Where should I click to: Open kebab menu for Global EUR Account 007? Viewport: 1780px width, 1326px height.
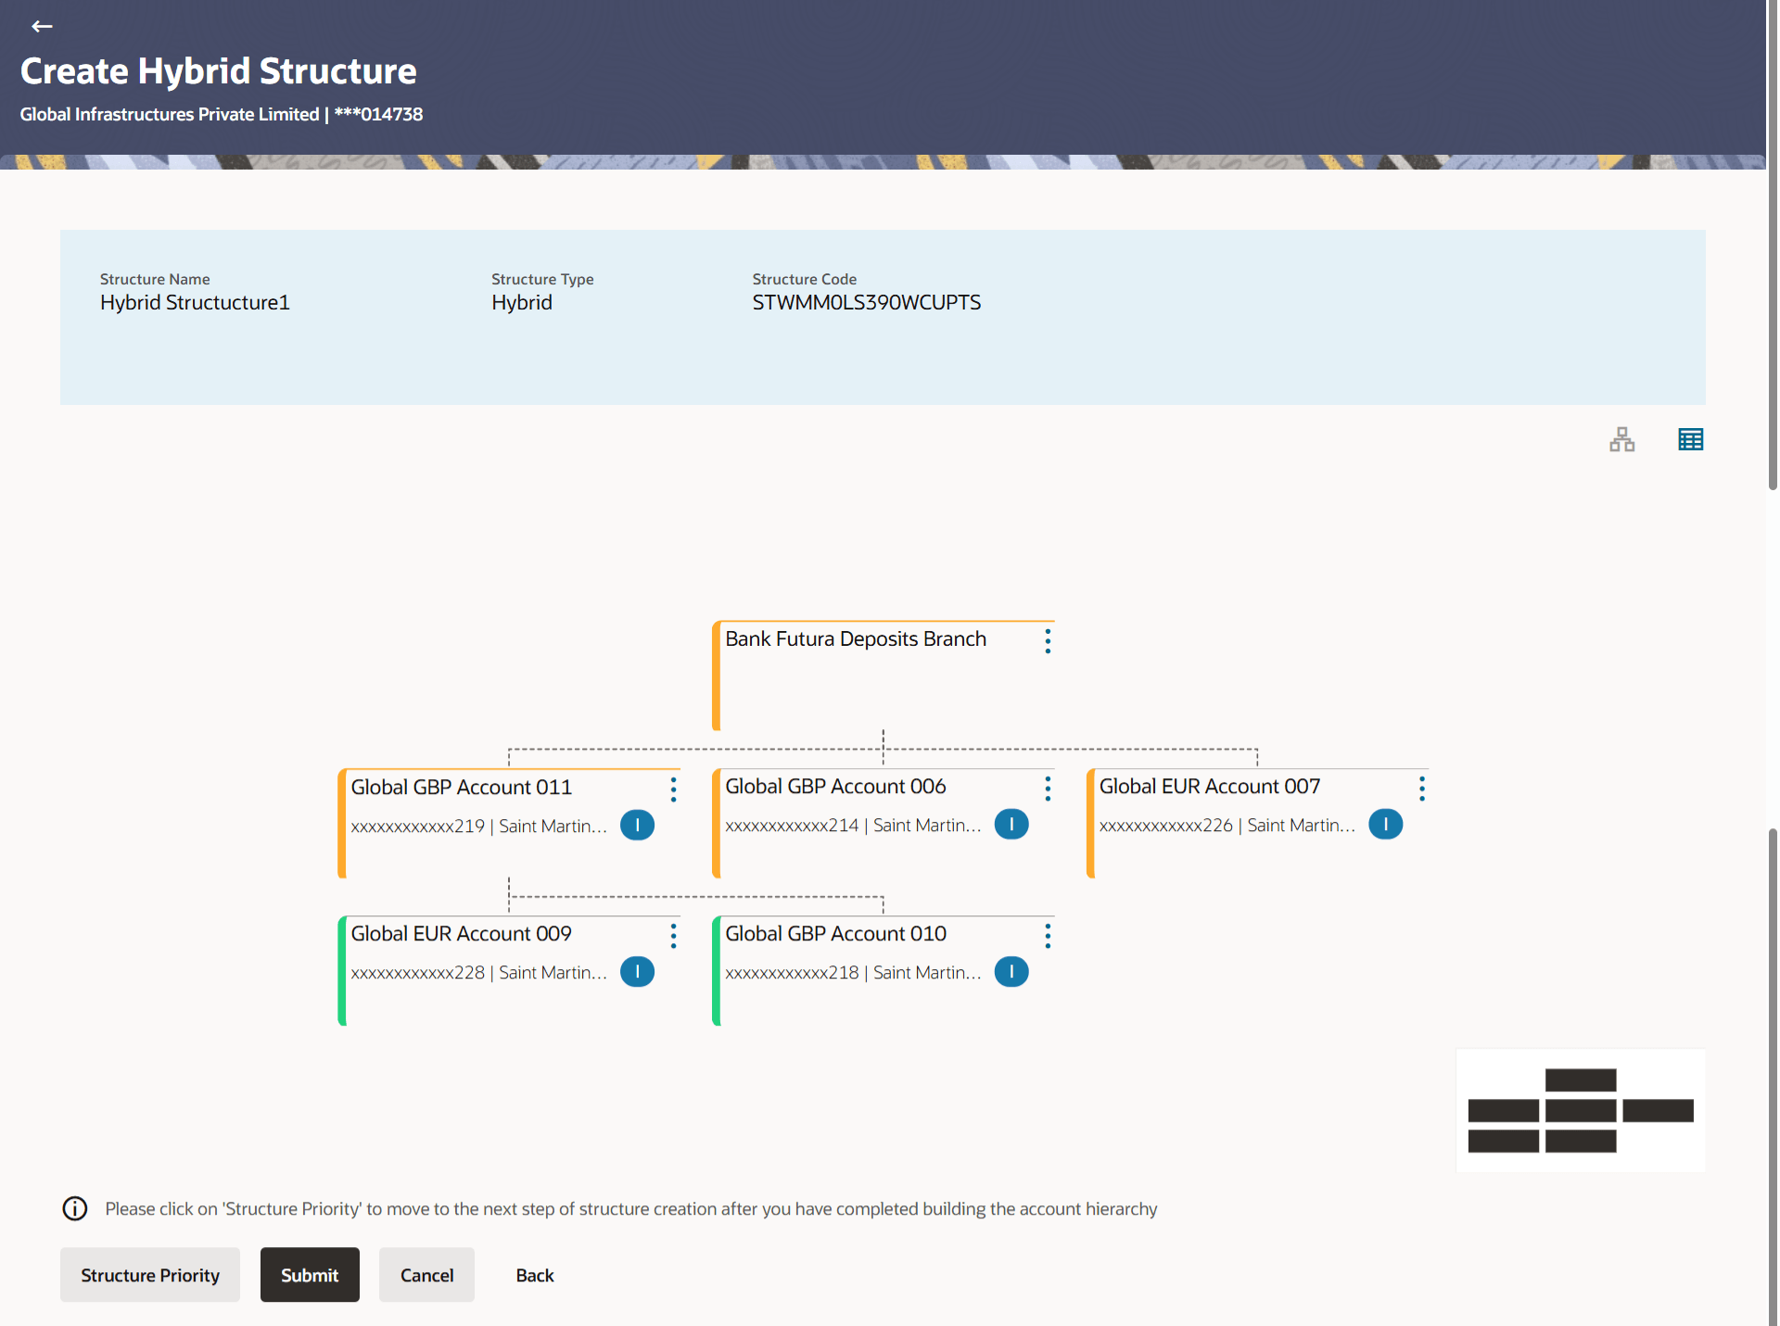tap(1421, 788)
